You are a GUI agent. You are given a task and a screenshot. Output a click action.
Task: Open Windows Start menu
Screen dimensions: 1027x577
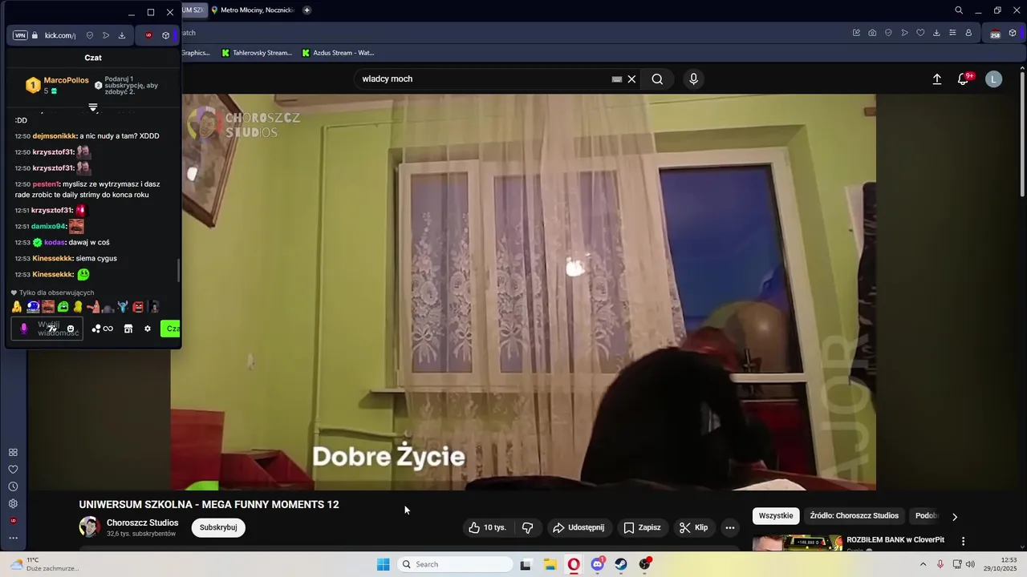click(384, 564)
